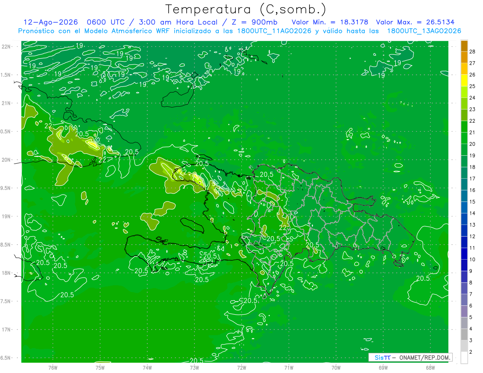Screen dimensions: 483x373
Task: Click the teal legend band between 16 and 17
Action: pos(464,184)
